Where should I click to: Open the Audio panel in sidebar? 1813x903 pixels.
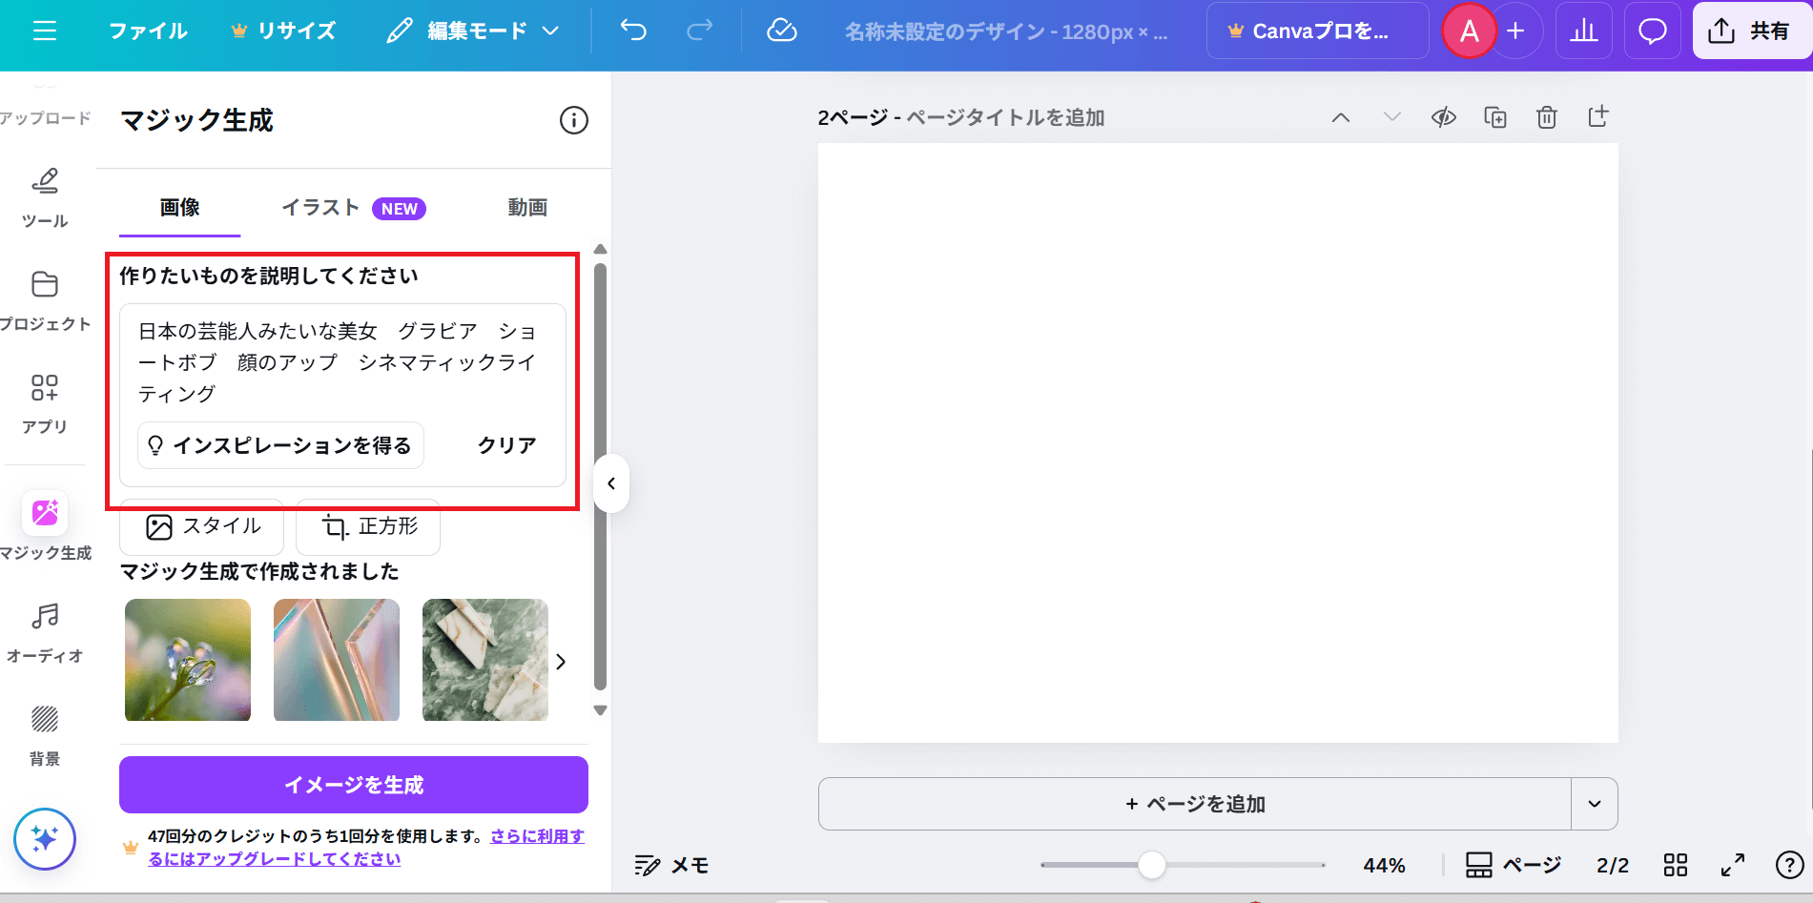coord(45,631)
